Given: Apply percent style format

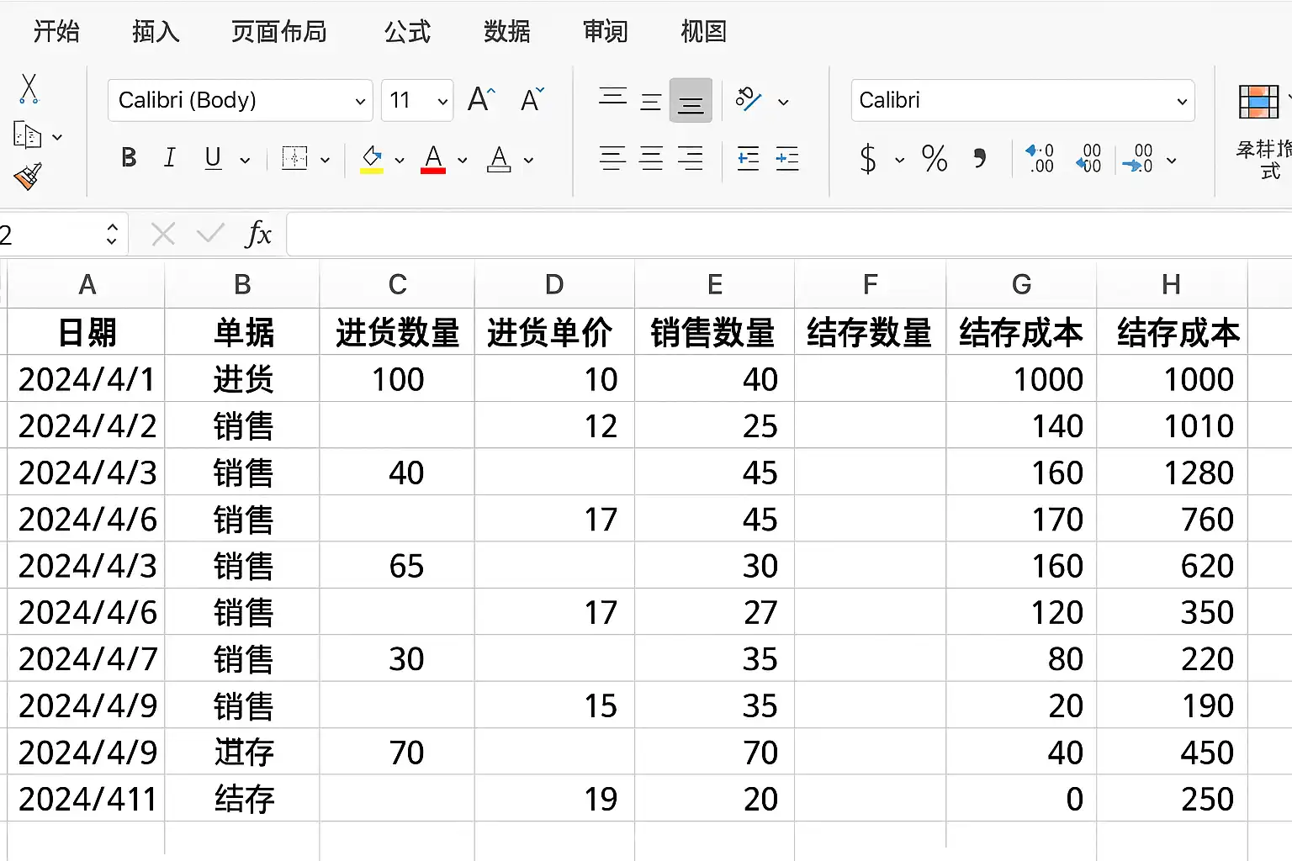Looking at the screenshot, I should click(935, 158).
